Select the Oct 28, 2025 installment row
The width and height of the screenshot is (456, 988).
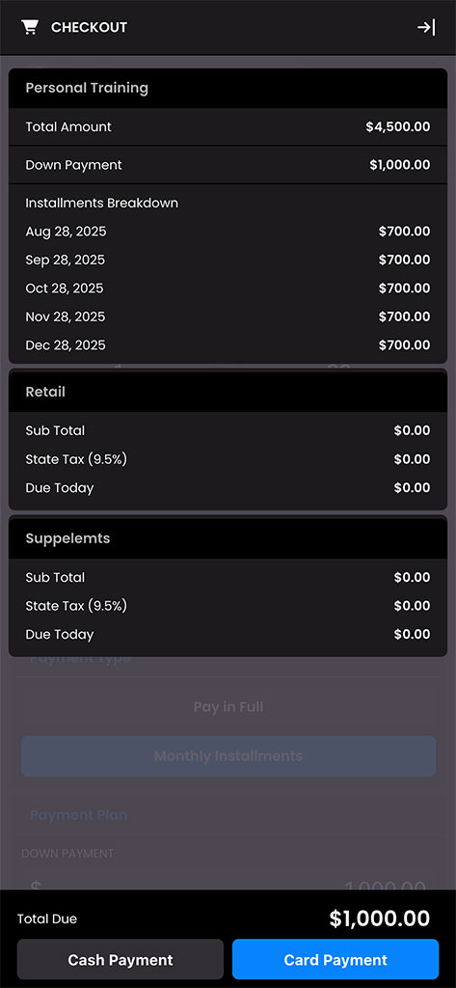[228, 288]
